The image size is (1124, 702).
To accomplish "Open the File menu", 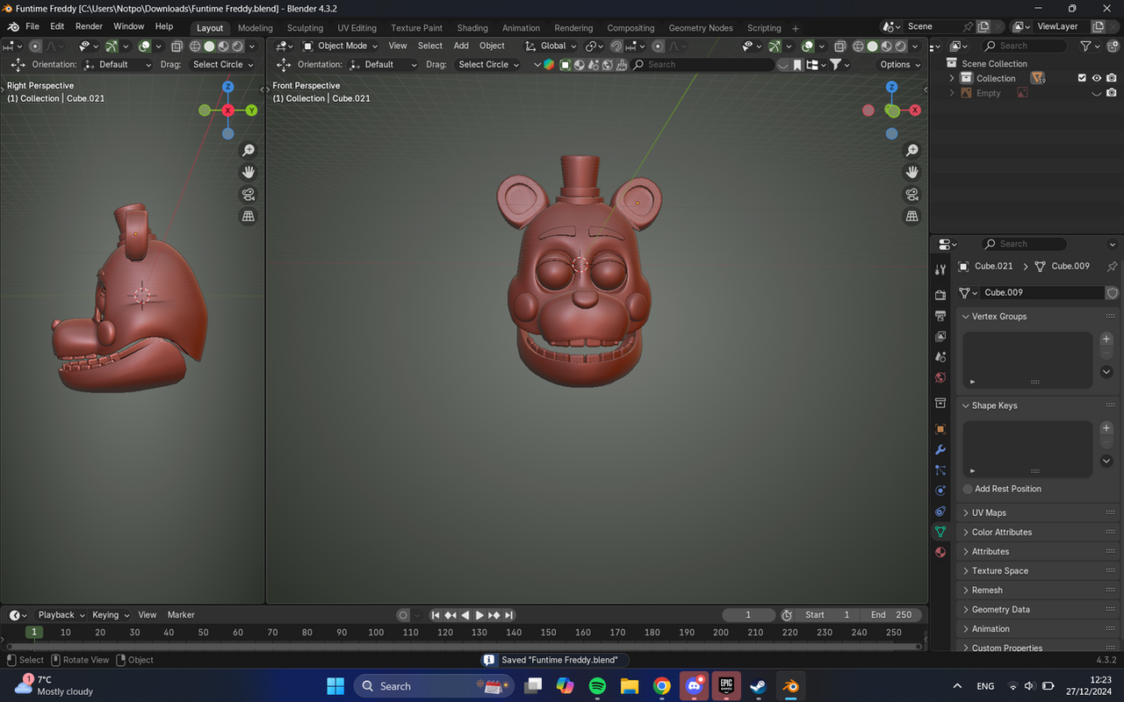I will 32,27.
